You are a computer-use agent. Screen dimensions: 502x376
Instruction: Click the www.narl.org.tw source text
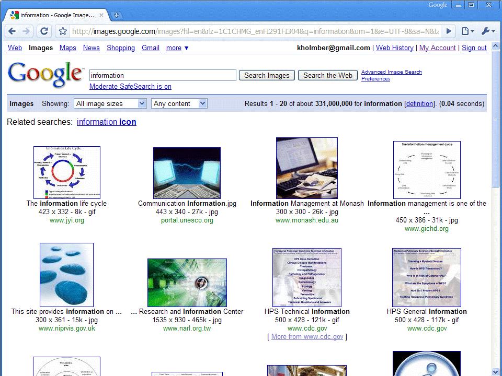click(187, 328)
